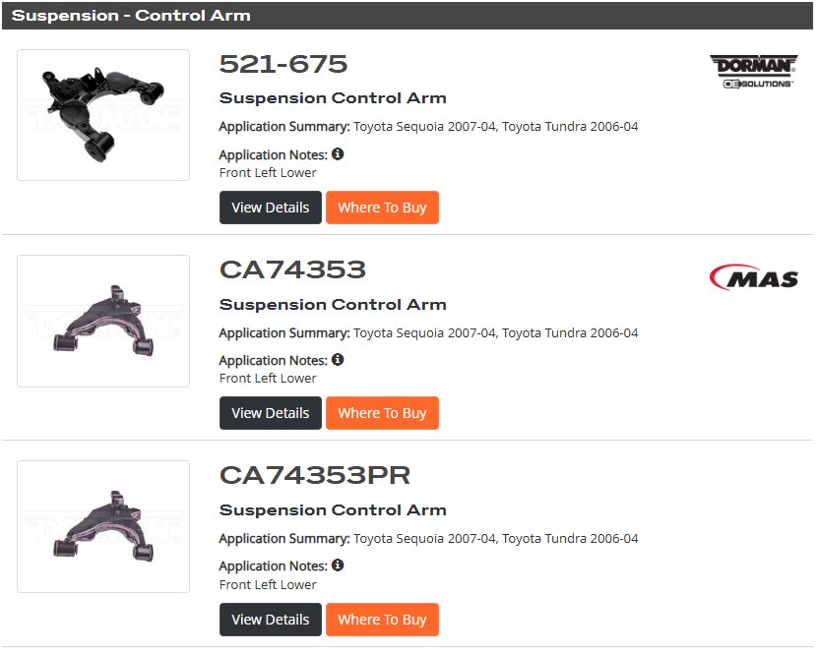Click the 521-675 part number heading

[x=283, y=64]
